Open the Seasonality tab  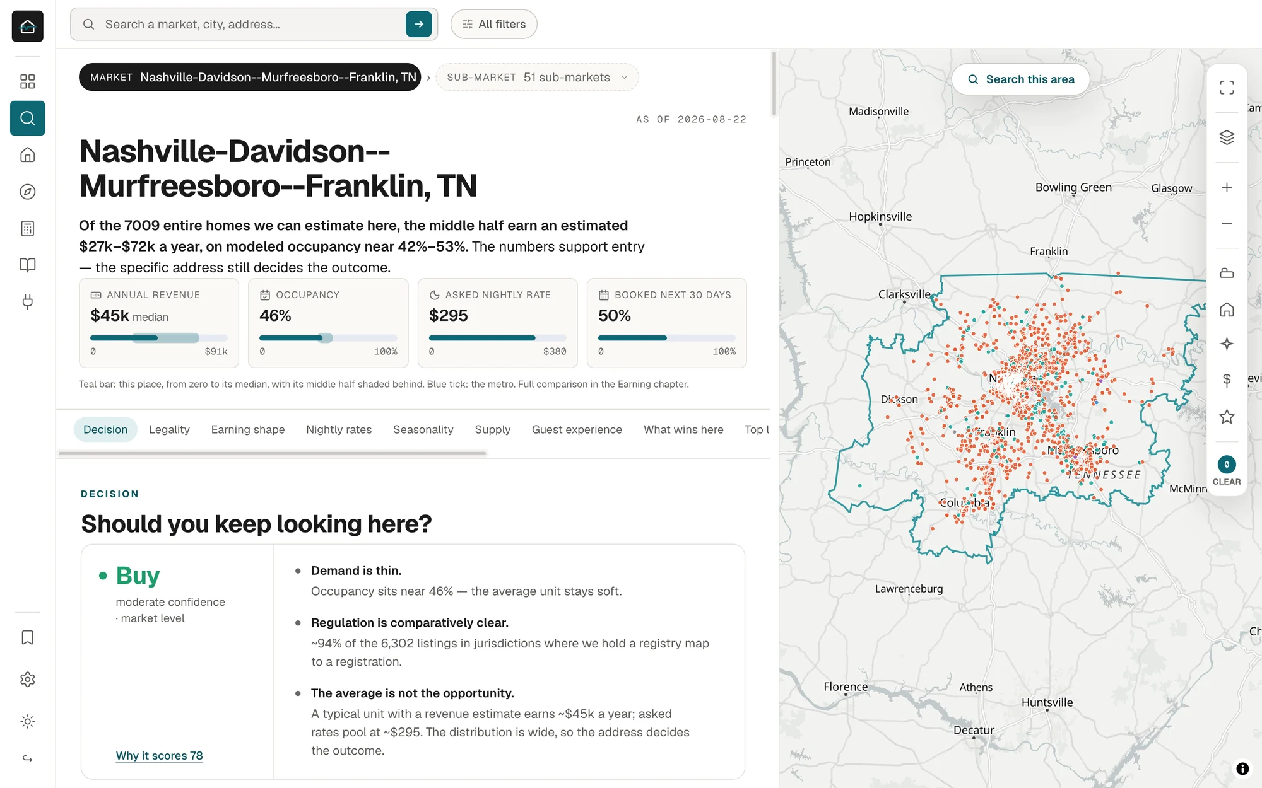pos(423,429)
